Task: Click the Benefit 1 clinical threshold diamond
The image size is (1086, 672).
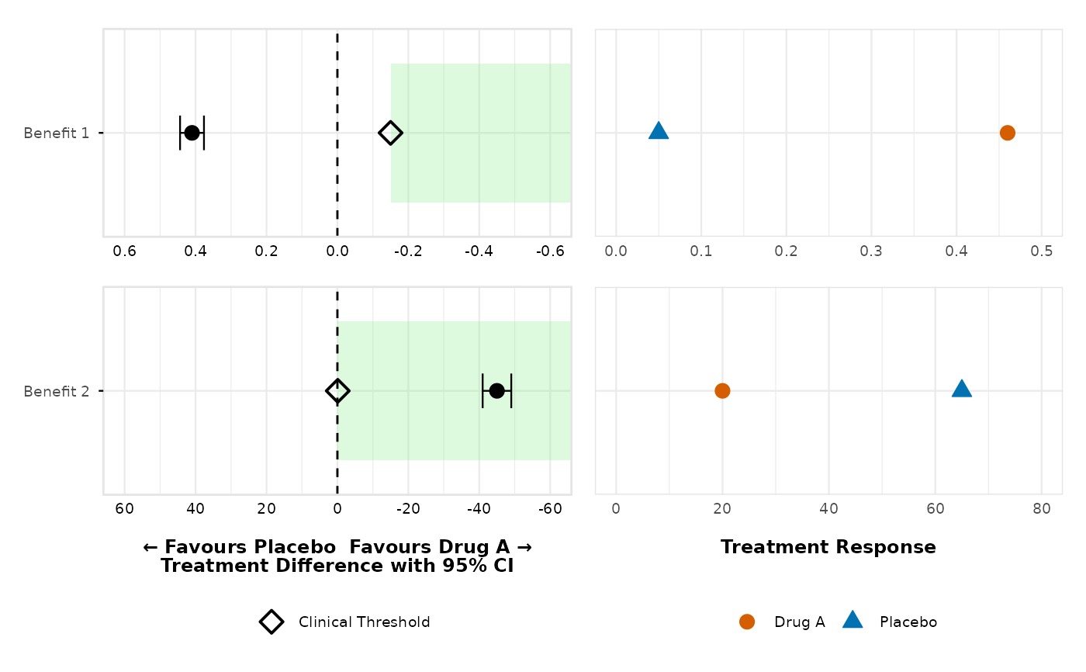Action: pyautogui.click(x=390, y=133)
